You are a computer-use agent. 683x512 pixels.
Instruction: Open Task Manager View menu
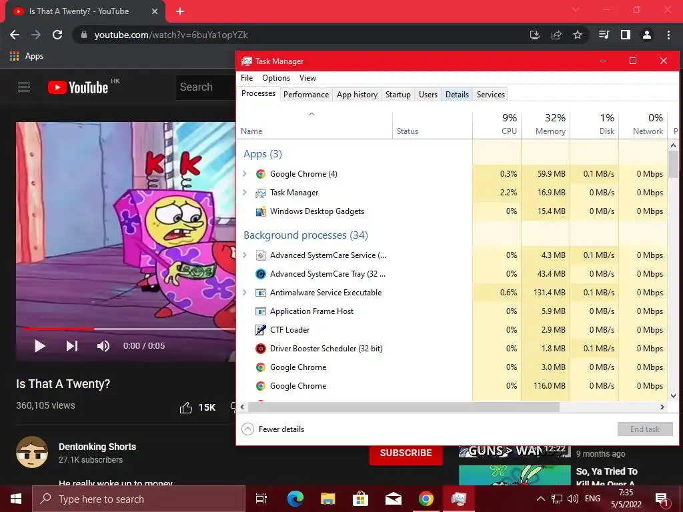point(307,78)
